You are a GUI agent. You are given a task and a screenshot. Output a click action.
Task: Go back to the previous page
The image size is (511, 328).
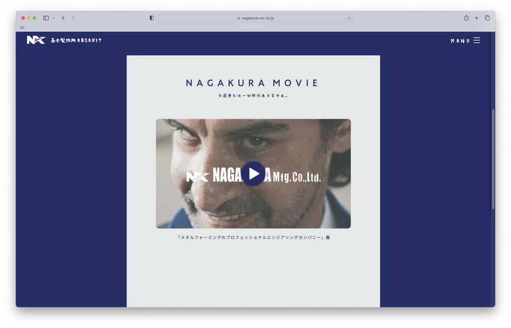[63, 18]
